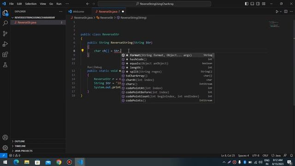The width and height of the screenshot is (295, 166).
Task: Click Run code lens above main method
Action: point(89,67)
